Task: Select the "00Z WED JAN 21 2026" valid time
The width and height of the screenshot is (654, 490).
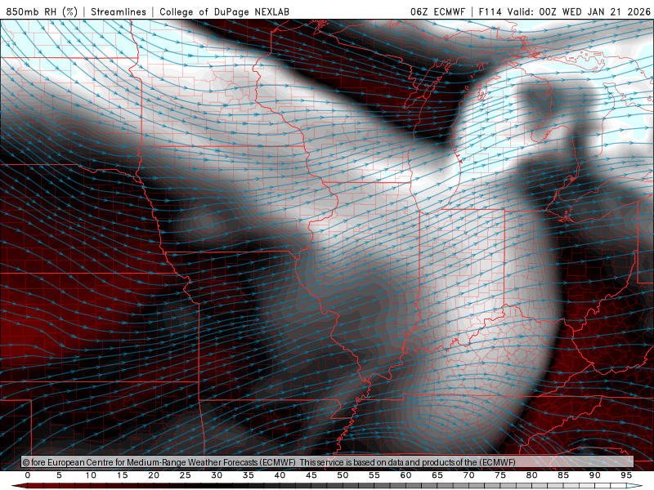Action: click(594, 11)
